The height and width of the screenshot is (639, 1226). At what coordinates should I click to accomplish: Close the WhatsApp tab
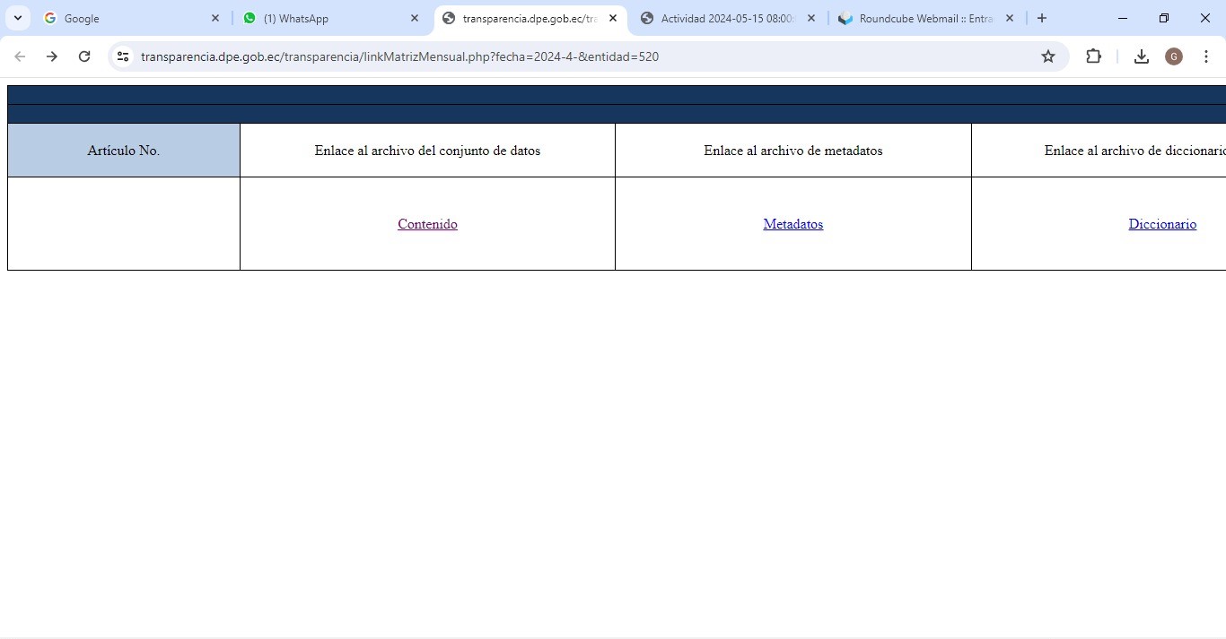click(414, 18)
